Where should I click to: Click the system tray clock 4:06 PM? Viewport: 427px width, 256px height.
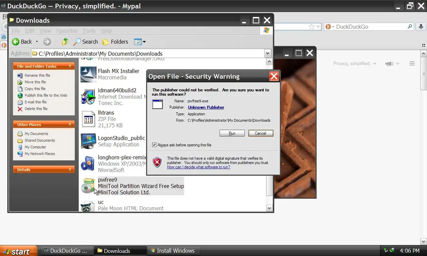click(410, 251)
